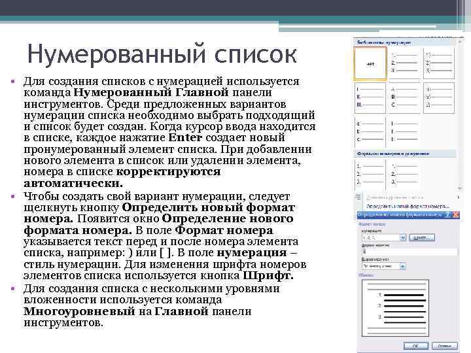Pick the Roman numeral 'I. II. III.' style
Screen dimensions: 471x353
370,98
